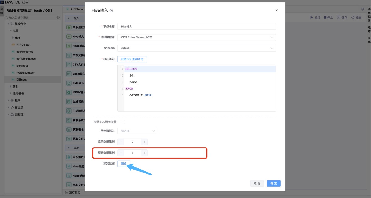The height and width of the screenshot is (198, 371).
Task: Click the 运行日志 log icon at bottom
Action: click(x=67, y=192)
